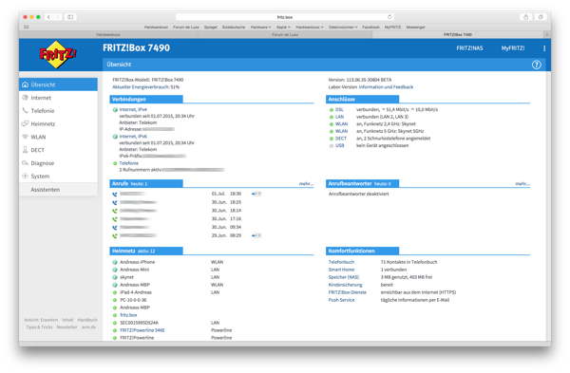Click the call icon for 30.Jun. 18:25
The image size is (570, 373).
coord(115,202)
